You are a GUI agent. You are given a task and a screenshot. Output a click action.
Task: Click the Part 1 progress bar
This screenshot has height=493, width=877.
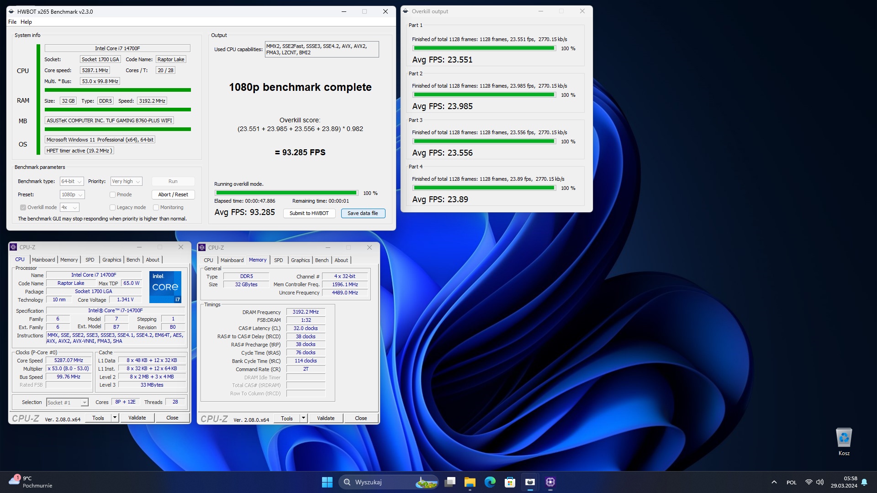[484, 48]
